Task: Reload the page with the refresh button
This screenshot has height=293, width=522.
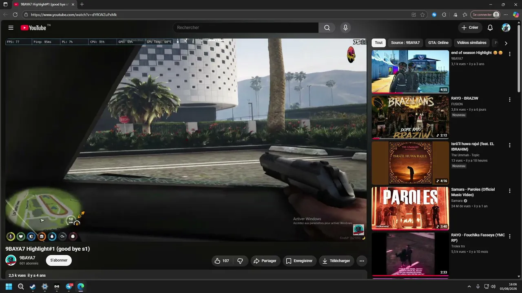Action: (15, 15)
